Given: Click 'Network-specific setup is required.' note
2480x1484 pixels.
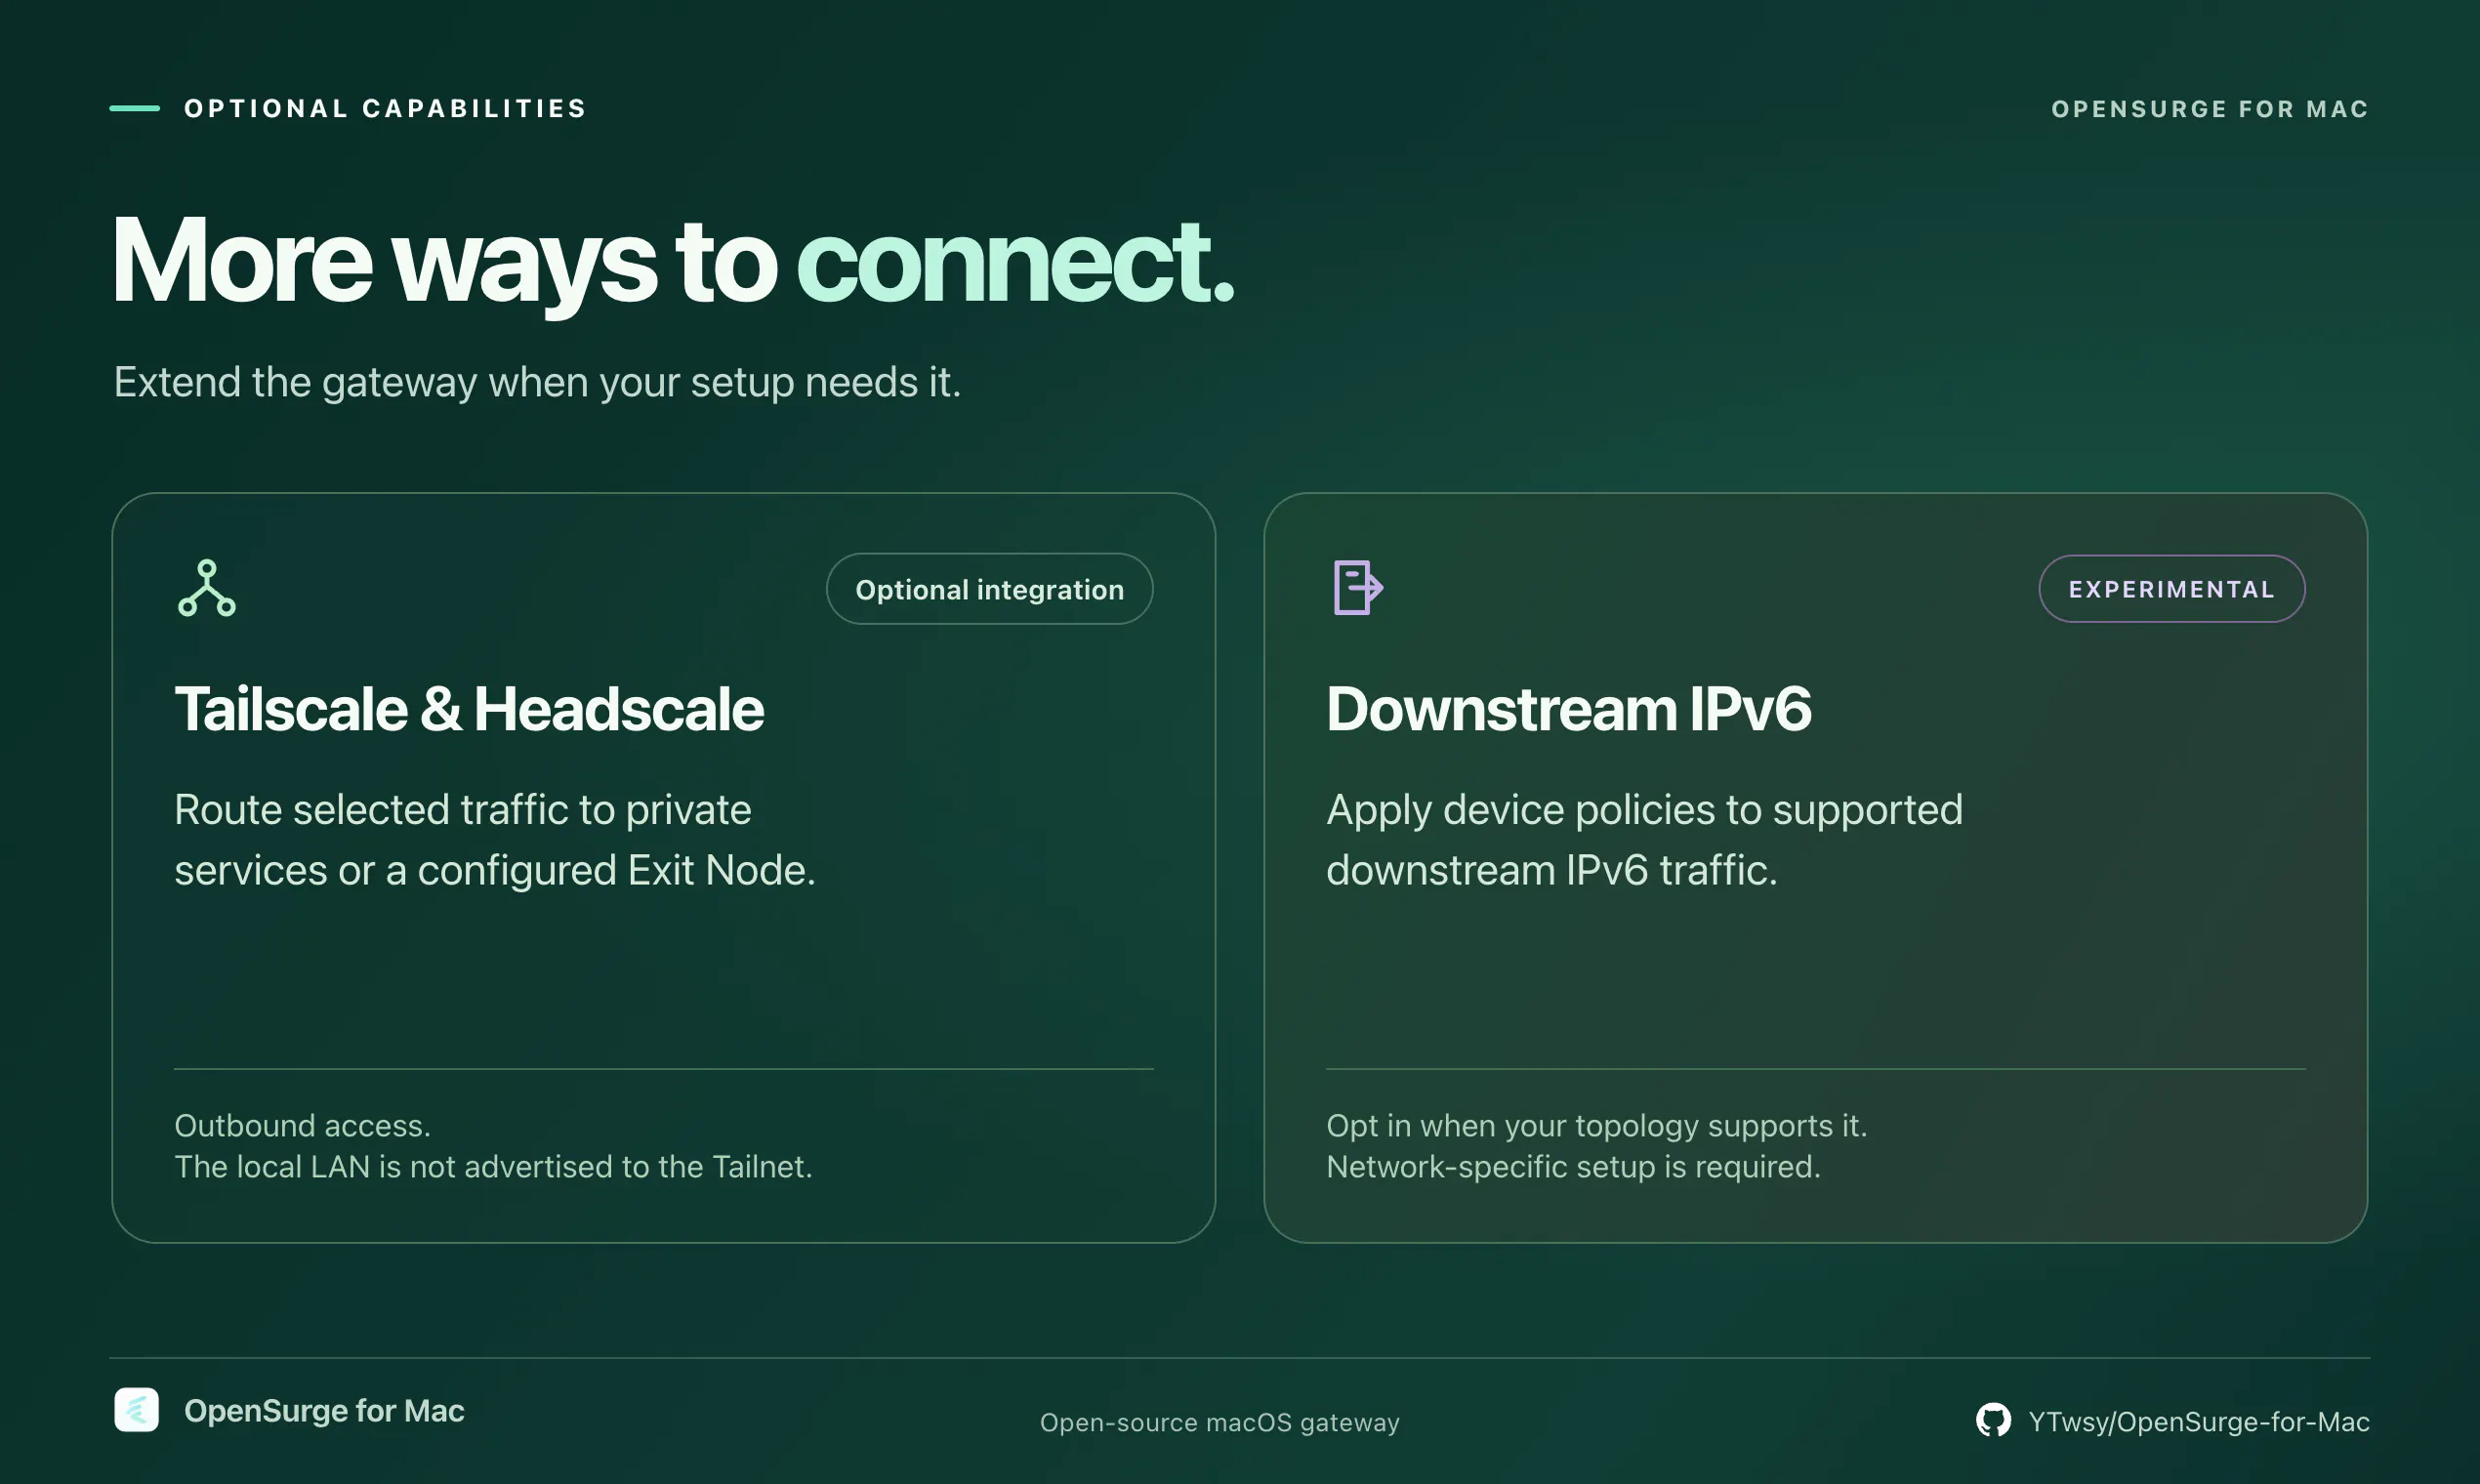Looking at the screenshot, I should pos(1573,1167).
